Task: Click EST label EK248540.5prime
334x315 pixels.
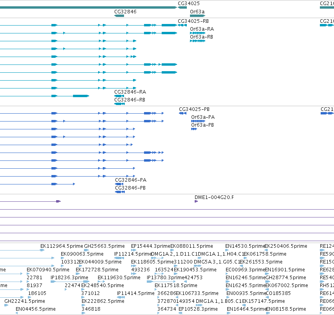Action: click(102, 286)
